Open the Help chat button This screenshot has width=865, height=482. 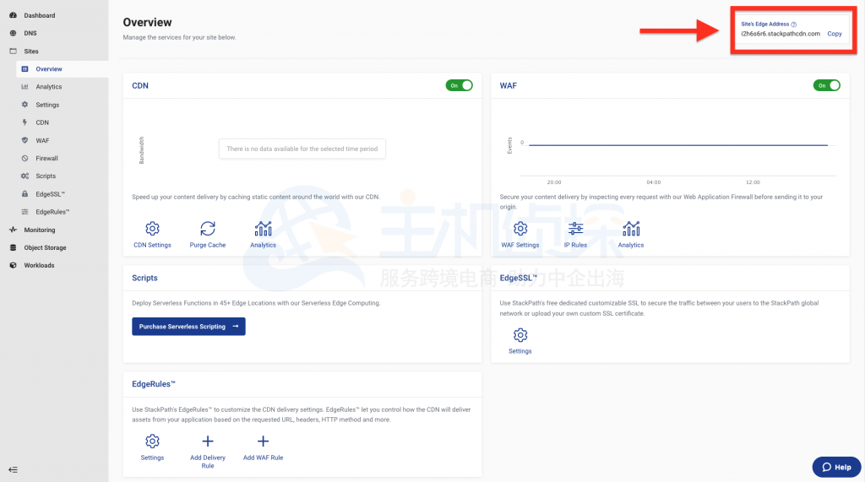(836, 467)
